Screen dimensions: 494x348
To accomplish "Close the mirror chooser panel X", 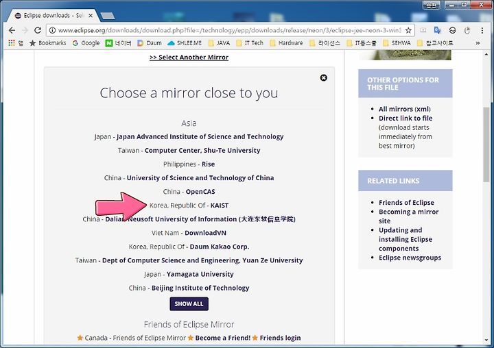I will pyautogui.click(x=324, y=77).
